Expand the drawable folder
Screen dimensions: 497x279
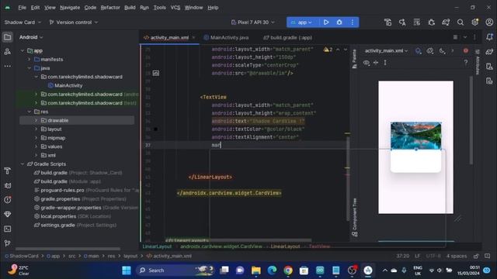[36, 121]
